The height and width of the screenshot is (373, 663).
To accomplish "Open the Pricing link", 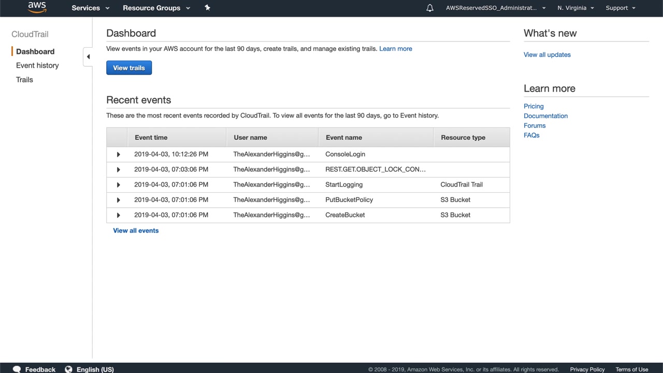I will (x=534, y=106).
